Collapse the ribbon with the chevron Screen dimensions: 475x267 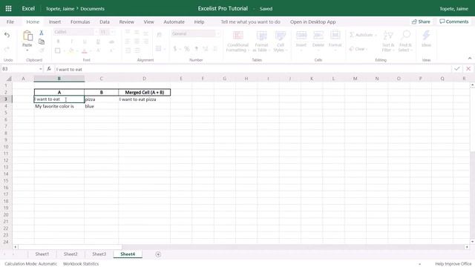(470, 58)
